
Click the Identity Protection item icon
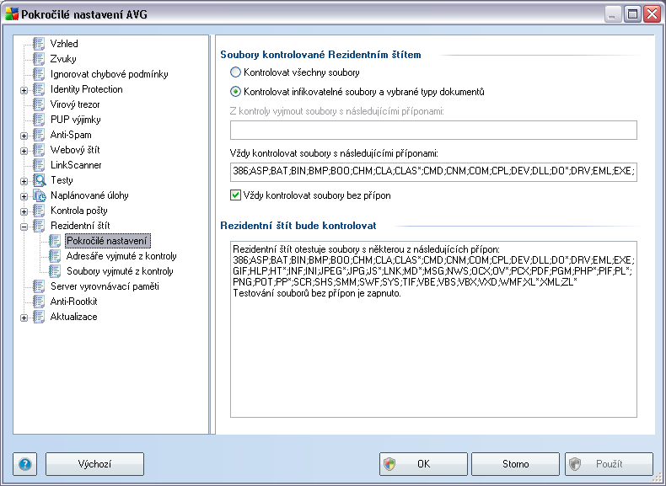pyautogui.click(x=39, y=89)
